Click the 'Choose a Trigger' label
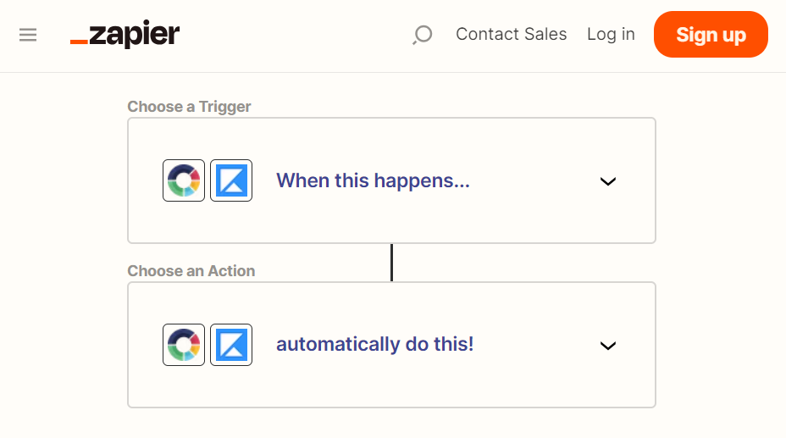 point(189,107)
